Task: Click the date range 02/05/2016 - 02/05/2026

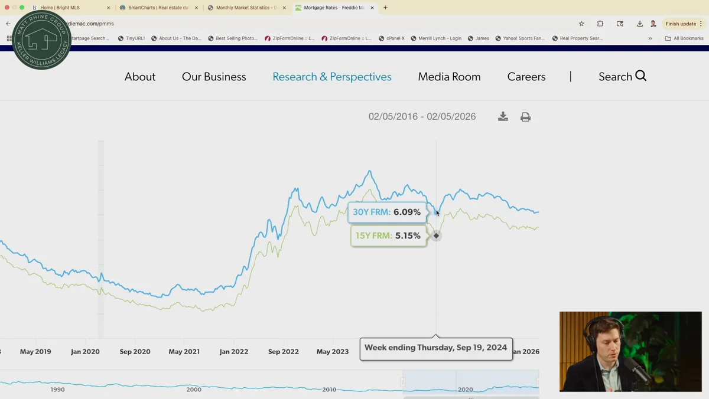Action: [422, 117]
